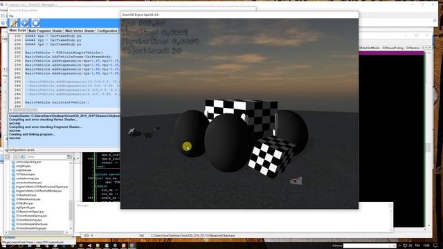The image size is (443, 249).
Task: Select oxshadowmap.pas in the file list
Action: (x=28, y=178)
